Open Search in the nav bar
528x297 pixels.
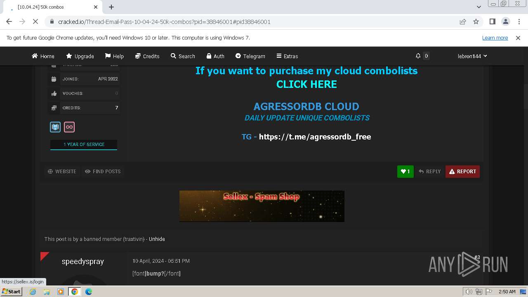pyautogui.click(x=183, y=56)
